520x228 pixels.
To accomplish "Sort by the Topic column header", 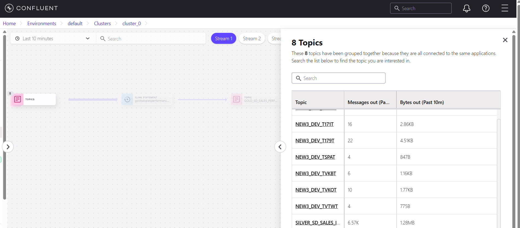I will coord(301,102).
